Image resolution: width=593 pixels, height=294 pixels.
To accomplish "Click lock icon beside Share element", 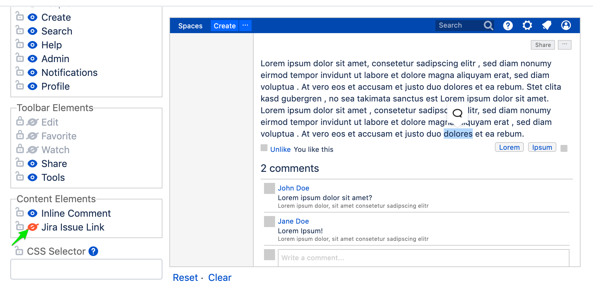I will click(x=20, y=162).
